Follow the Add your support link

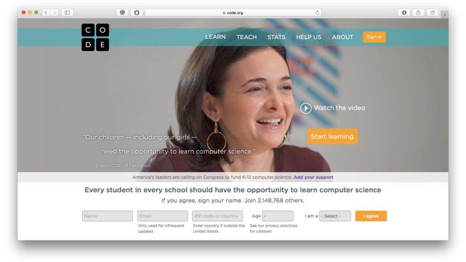[313, 177]
